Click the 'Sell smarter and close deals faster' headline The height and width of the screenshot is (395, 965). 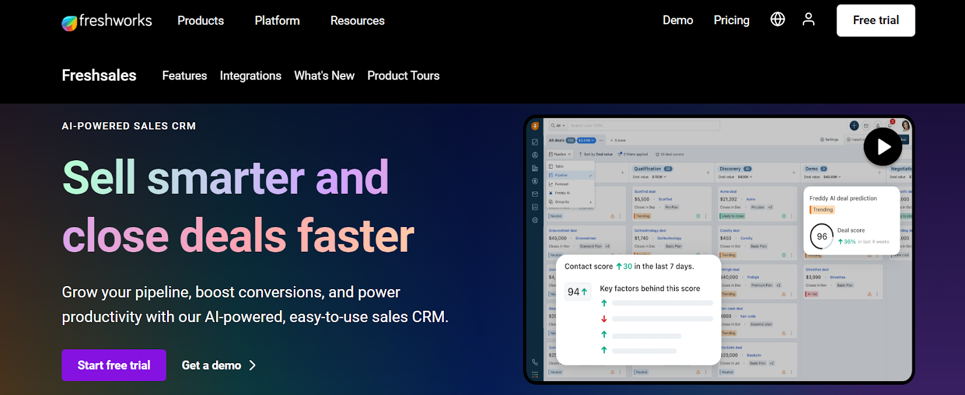[238, 207]
